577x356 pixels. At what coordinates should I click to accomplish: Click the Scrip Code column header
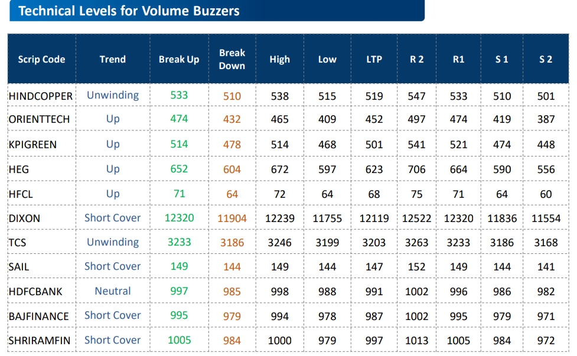pyautogui.click(x=41, y=59)
